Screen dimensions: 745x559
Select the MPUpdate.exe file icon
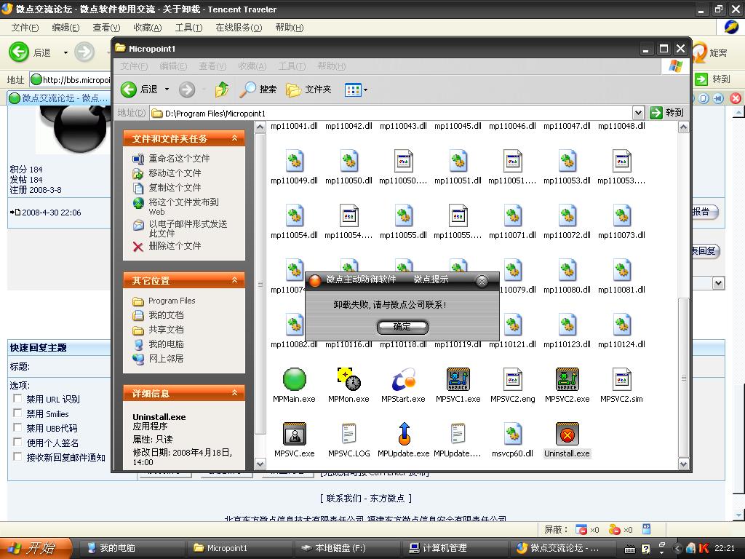403,434
